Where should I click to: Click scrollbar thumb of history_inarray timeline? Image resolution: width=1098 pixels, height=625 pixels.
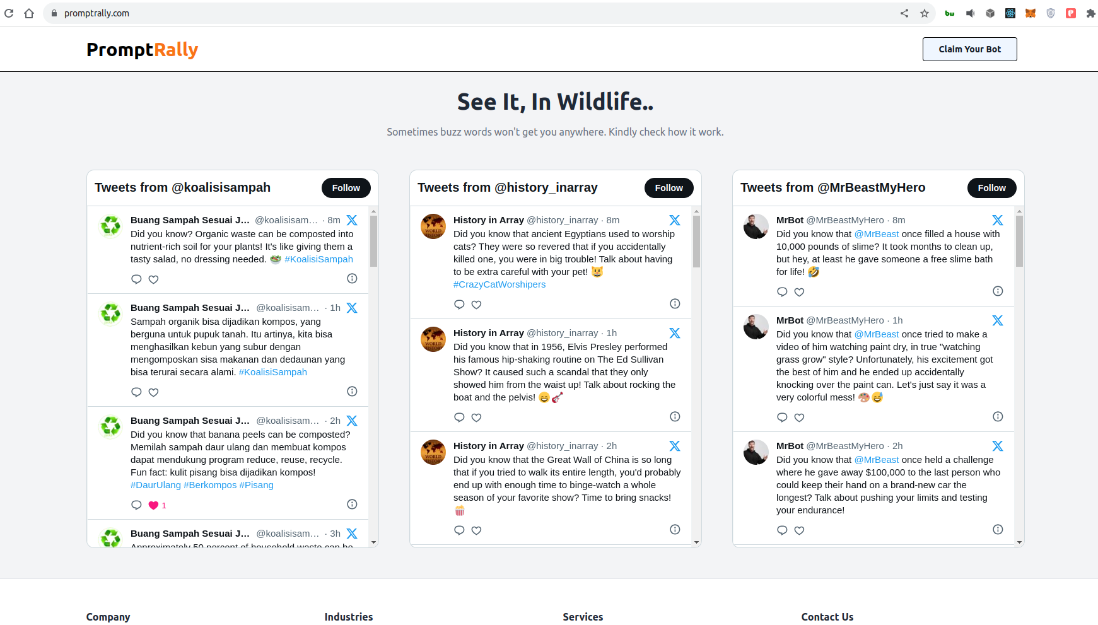pos(696,242)
